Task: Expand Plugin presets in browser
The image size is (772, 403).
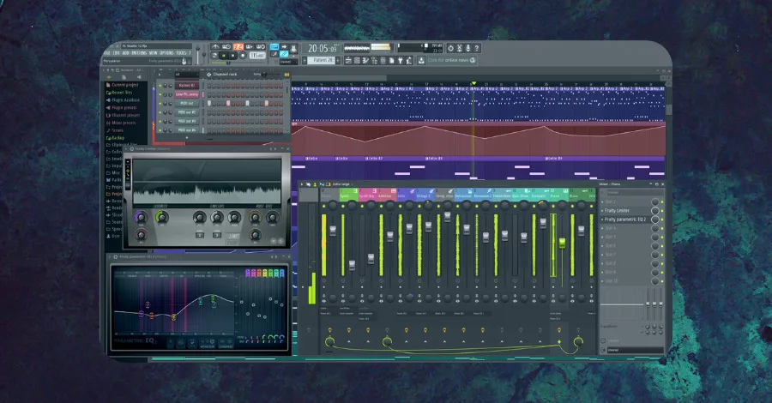Action: tap(122, 108)
